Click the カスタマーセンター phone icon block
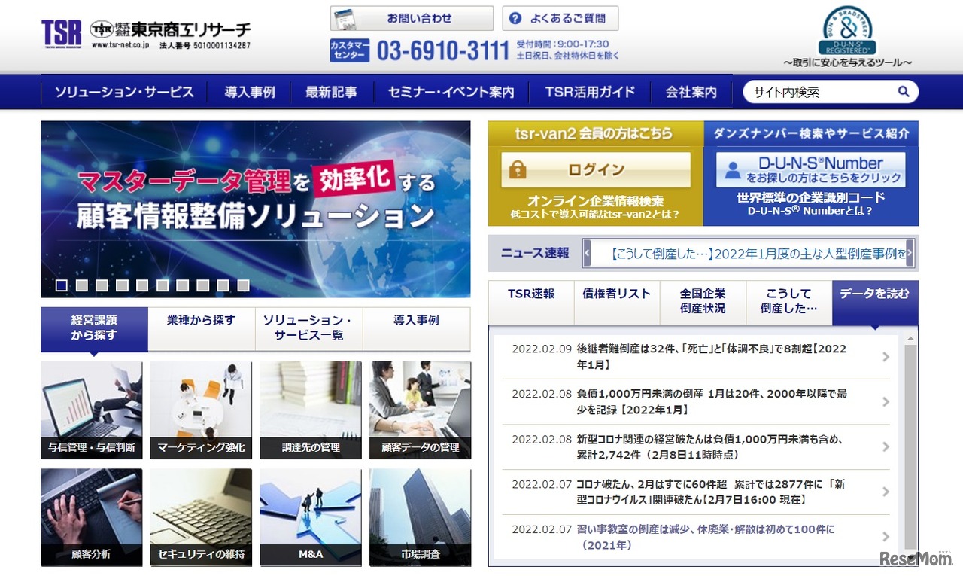The width and height of the screenshot is (963, 576). [x=349, y=50]
